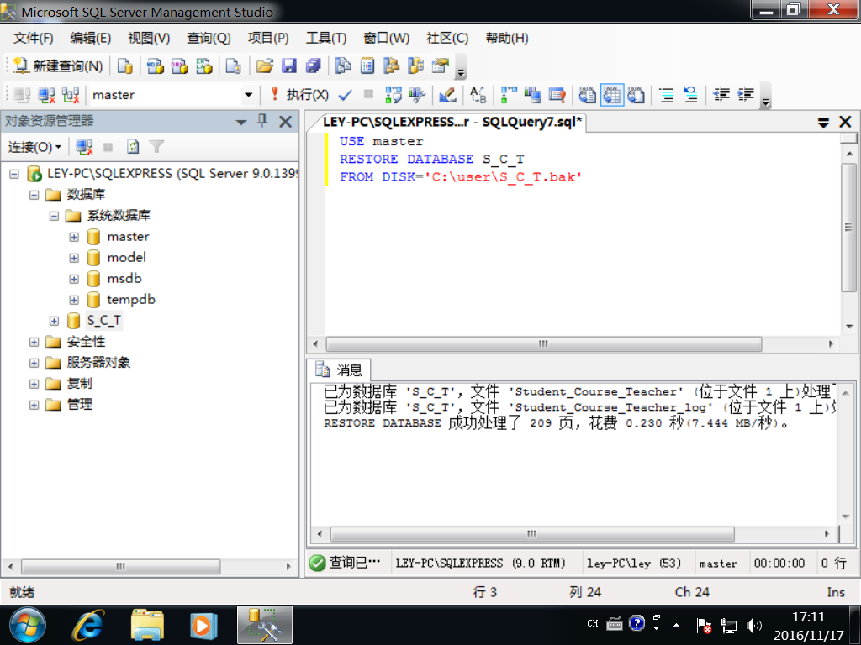Click the Object Explorer disconnect icon

pyautogui.click(x=84, y=147)
